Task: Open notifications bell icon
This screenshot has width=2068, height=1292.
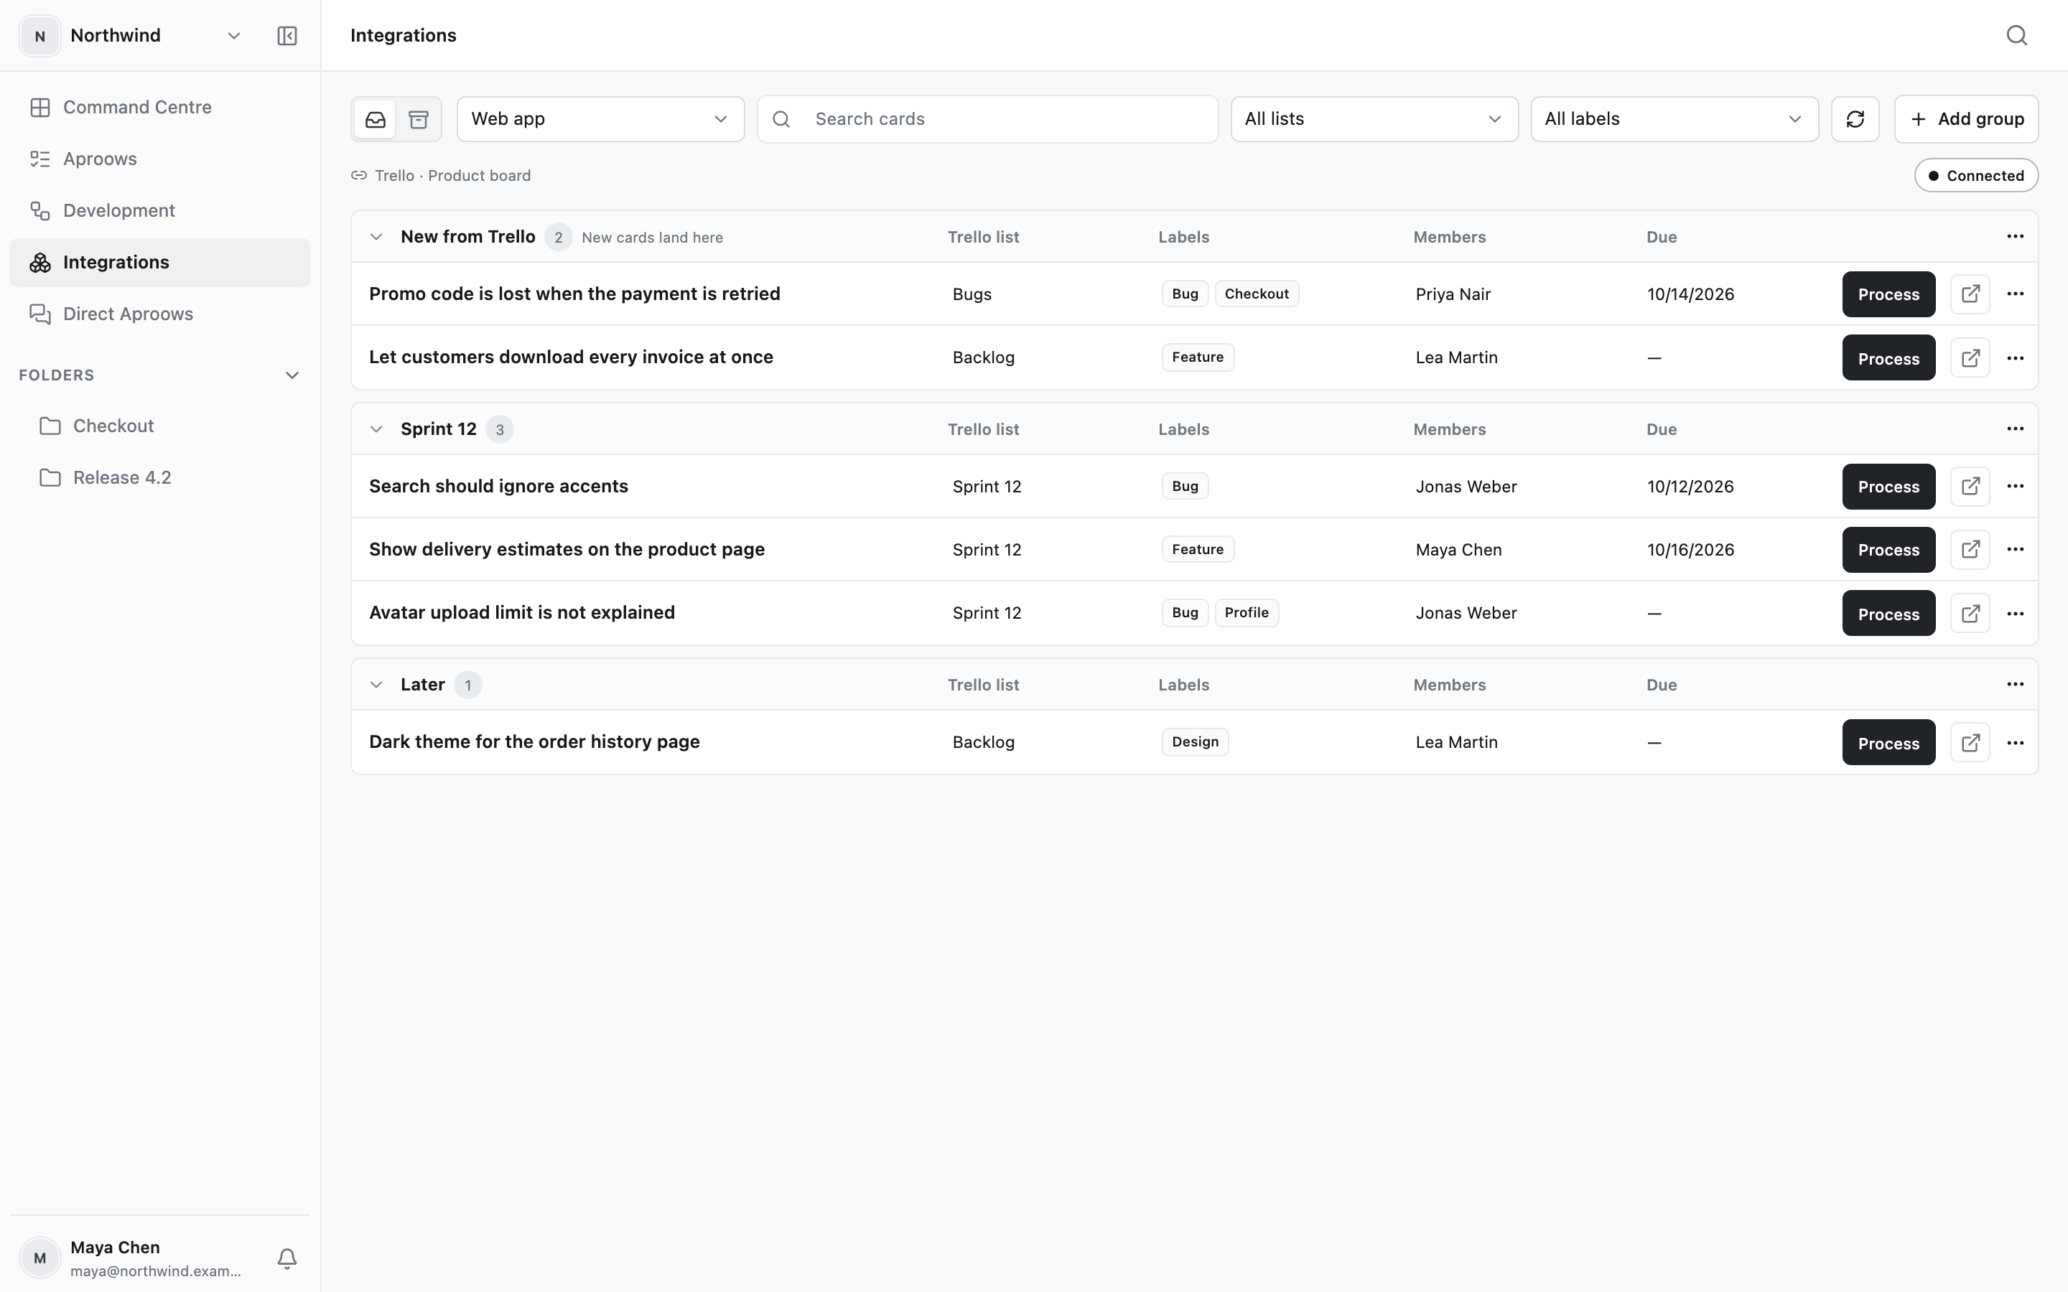Action: click(x=287, y=1258)
